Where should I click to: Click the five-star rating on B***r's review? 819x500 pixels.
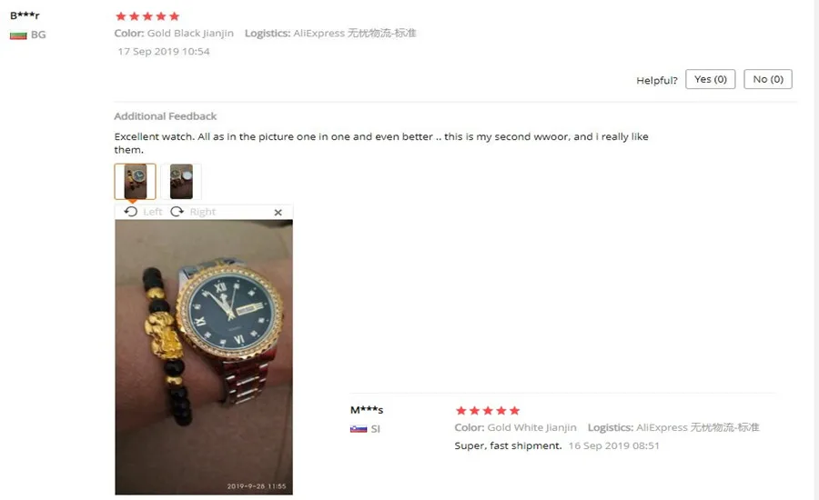[147, 16]
